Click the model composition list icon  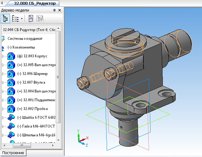[x=15, y=19]
